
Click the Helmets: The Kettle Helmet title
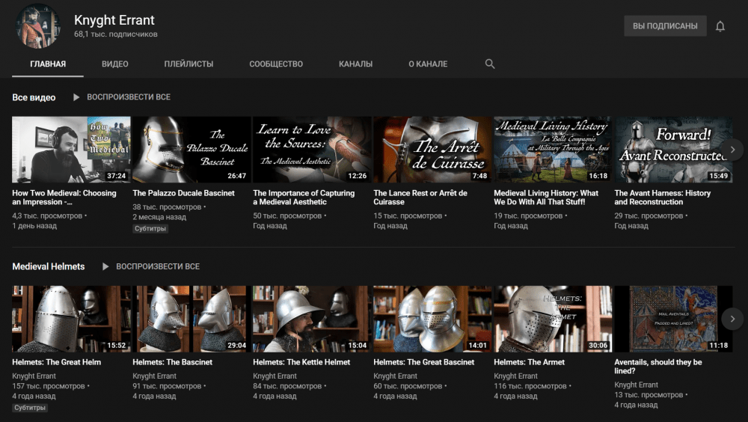pyautogui.click(x=301, y=362)
